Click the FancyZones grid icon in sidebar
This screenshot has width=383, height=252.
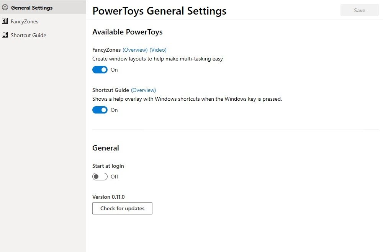click(x=5, y=21)
